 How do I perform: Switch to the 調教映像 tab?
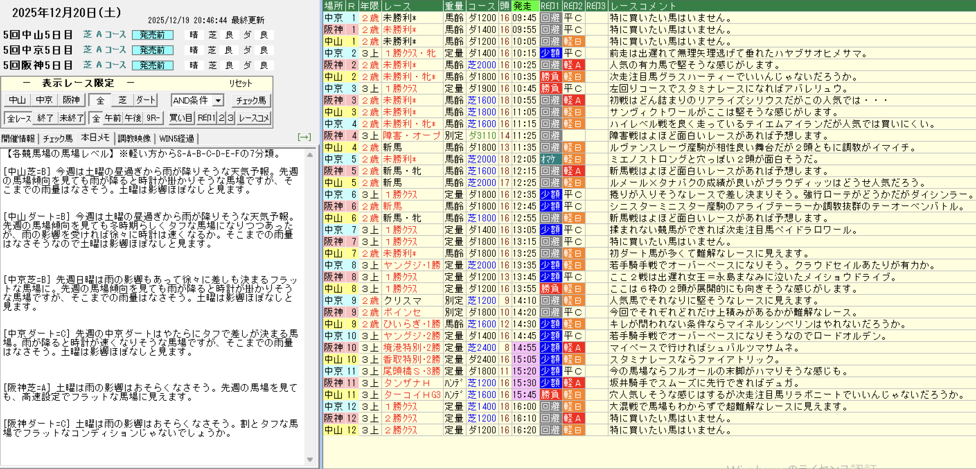(134, 138)
